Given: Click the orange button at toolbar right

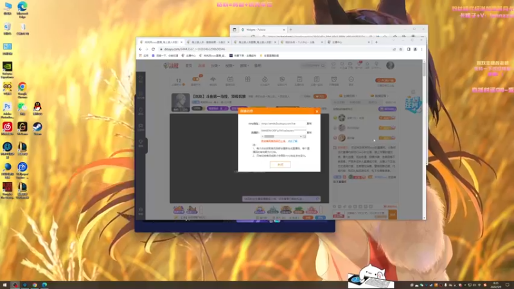Looking at the screenshot, I should tap(385, 80).
